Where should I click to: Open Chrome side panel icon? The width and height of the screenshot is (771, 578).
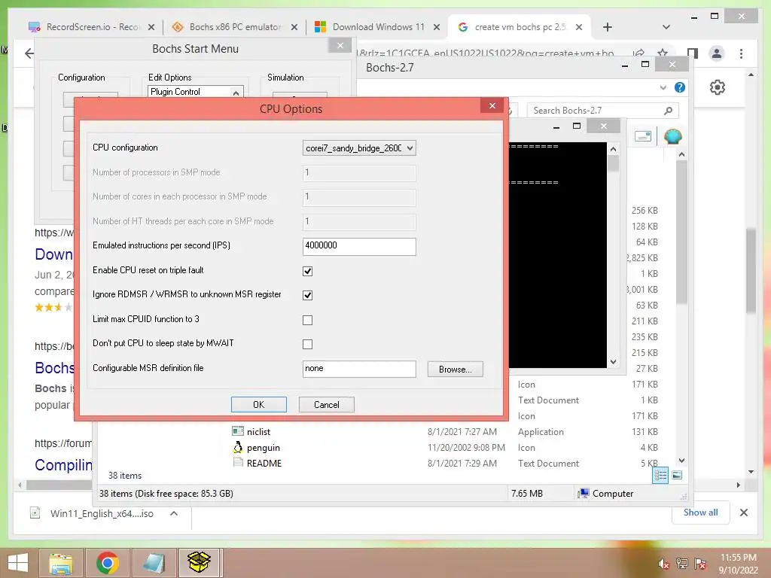point(693,53)
